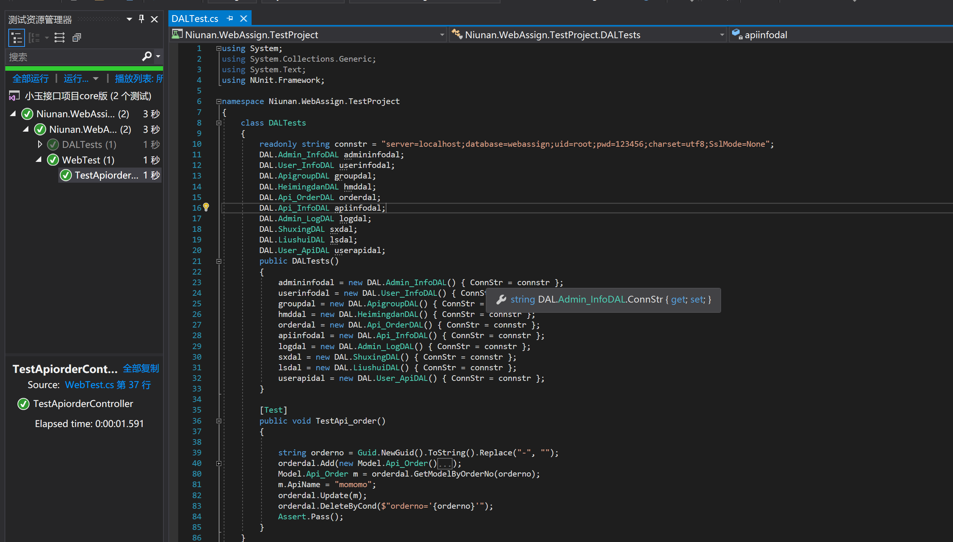Screen dimensions: 953x542
Task: Click the lightbulb quick actions icon
Action: [206, 207]
